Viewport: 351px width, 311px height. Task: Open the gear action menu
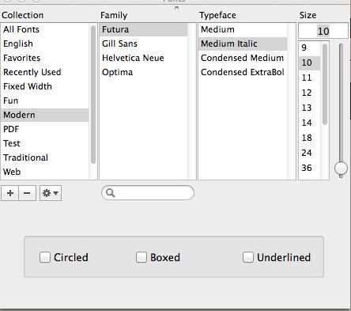point(51,193)
